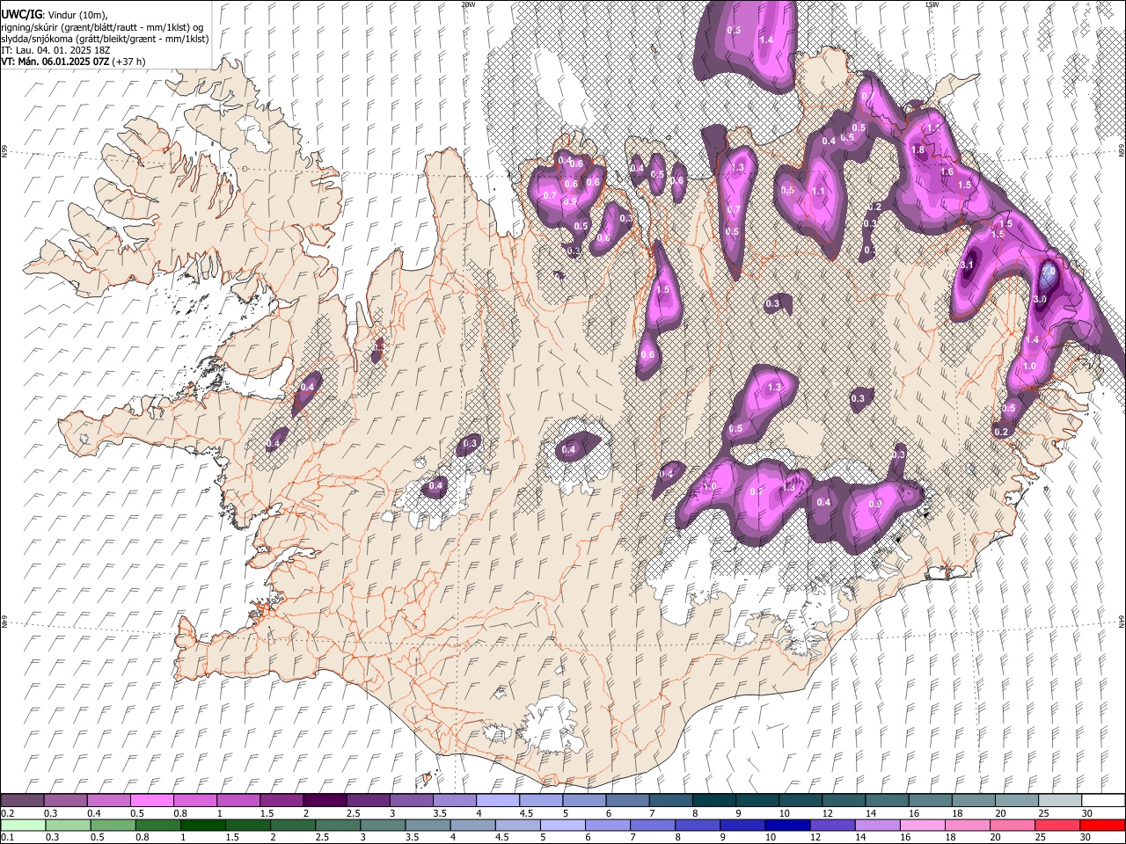The image size is (1126, 844).
Task: Click the "0.1" label of the rain scale
Action: 8,837
